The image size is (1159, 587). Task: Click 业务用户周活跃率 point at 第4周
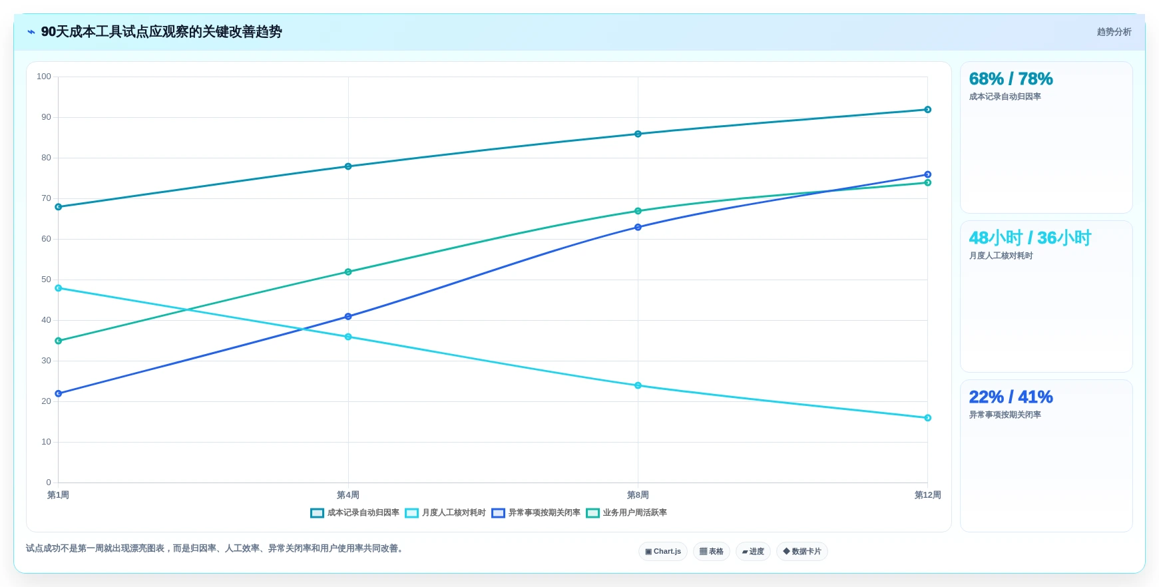(x=348, y=272)
